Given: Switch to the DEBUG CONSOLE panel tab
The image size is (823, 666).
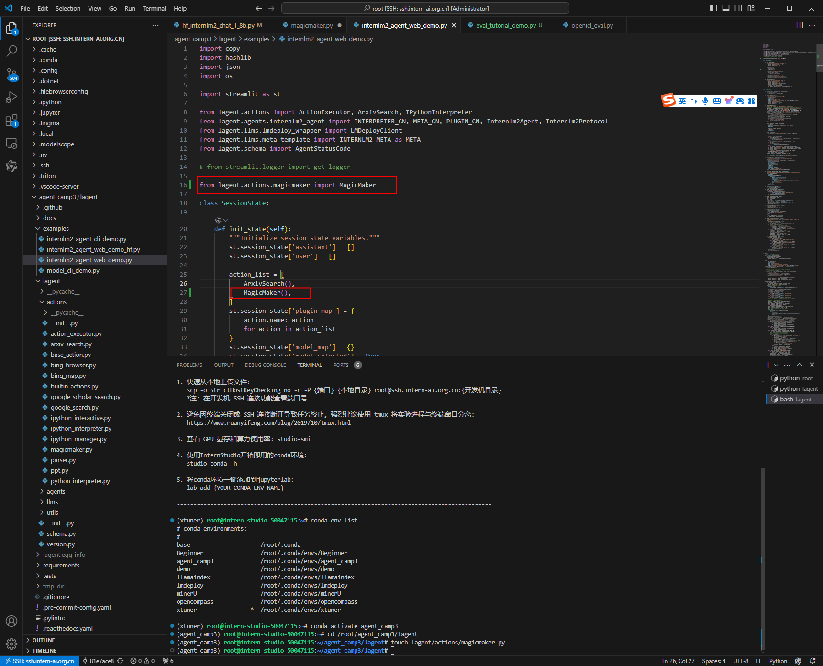Looking at the screenshot, I should pyautogui.click(x=266, y=365).
